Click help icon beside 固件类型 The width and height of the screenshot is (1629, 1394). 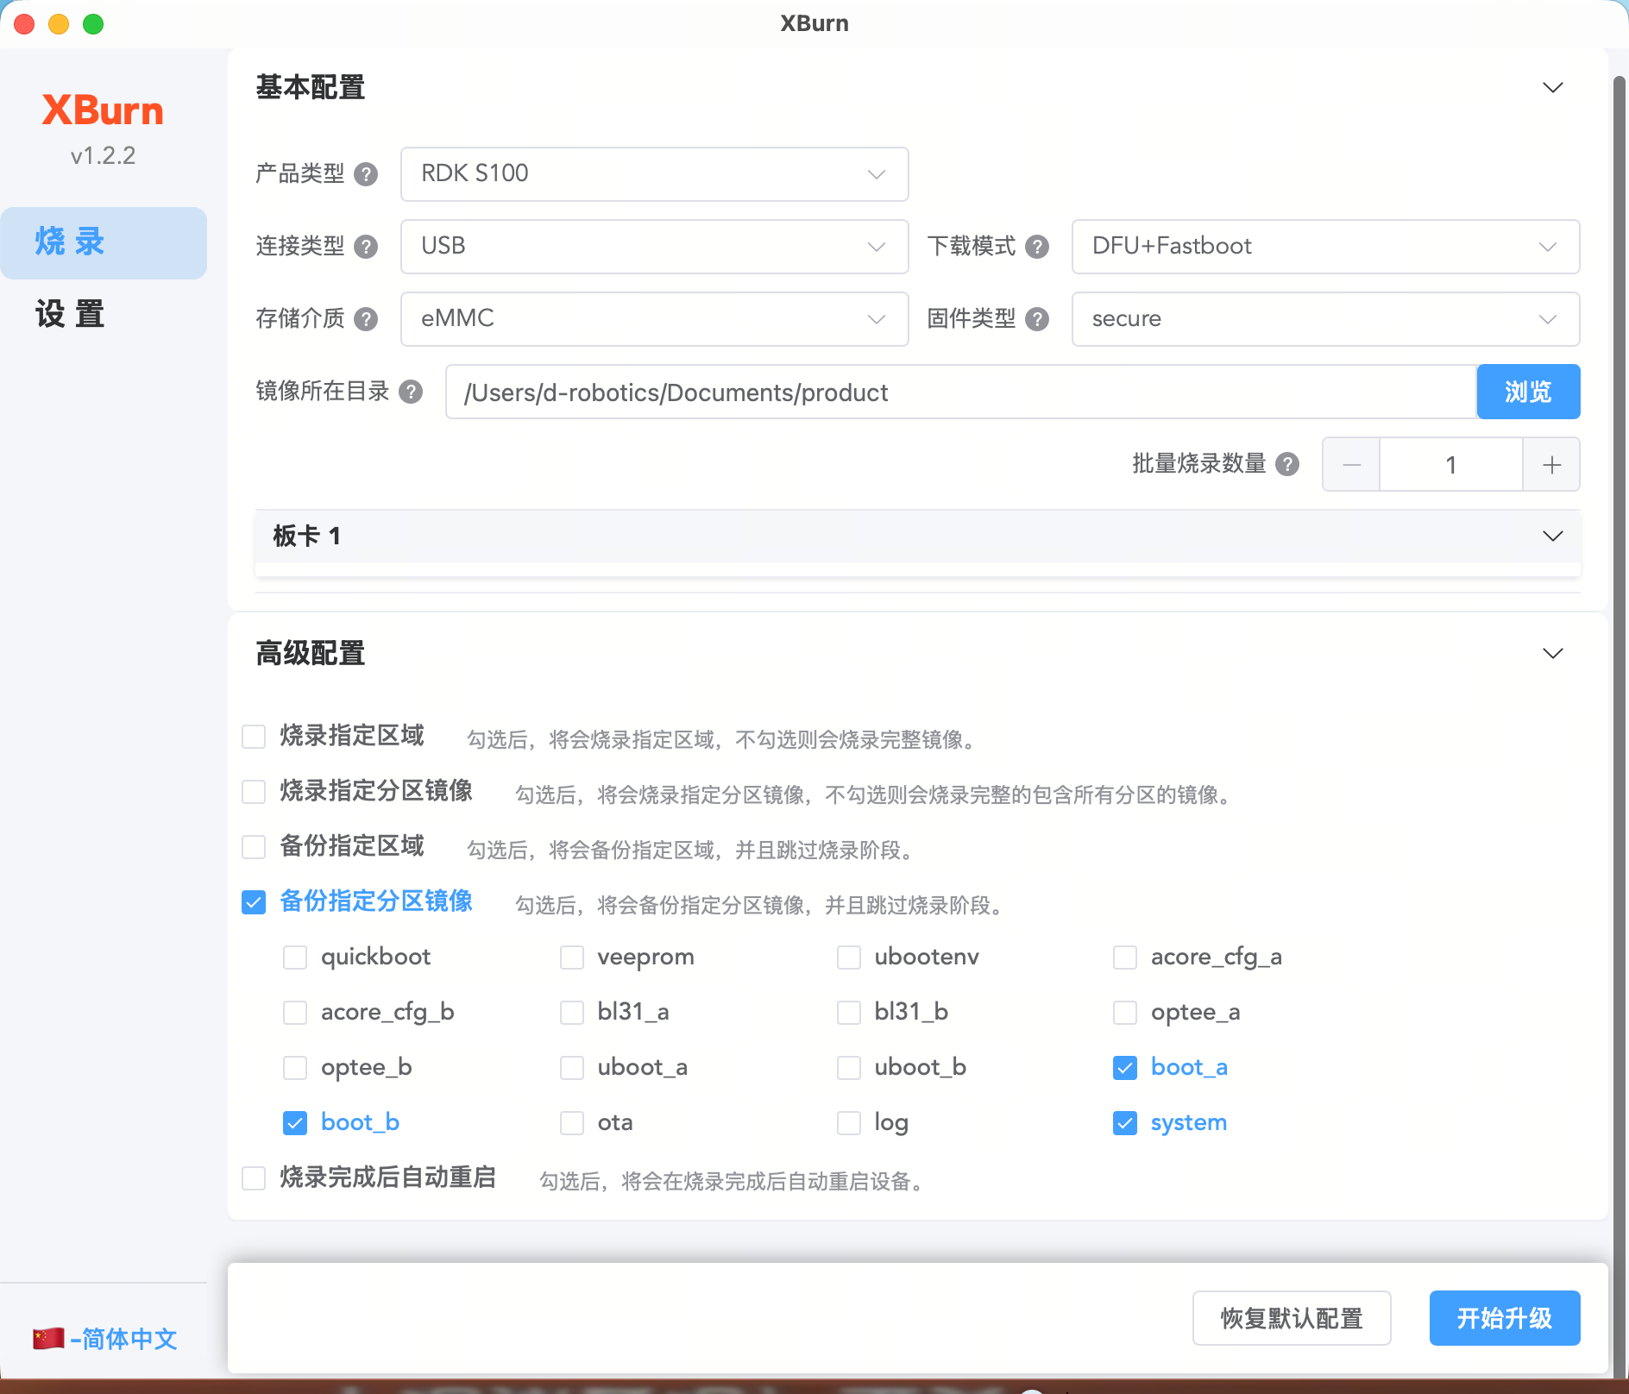point(1037,319)
